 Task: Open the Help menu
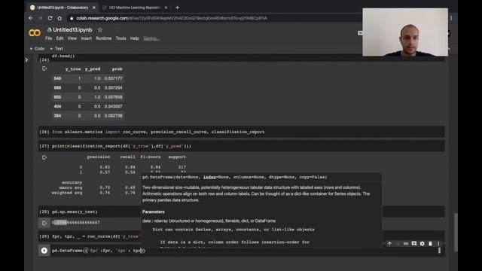pyautogui.click(x=134, y=38)
